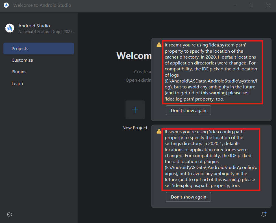276x223 pixels.
Task: Click the New Project label
Action: [x=135, y=128]
